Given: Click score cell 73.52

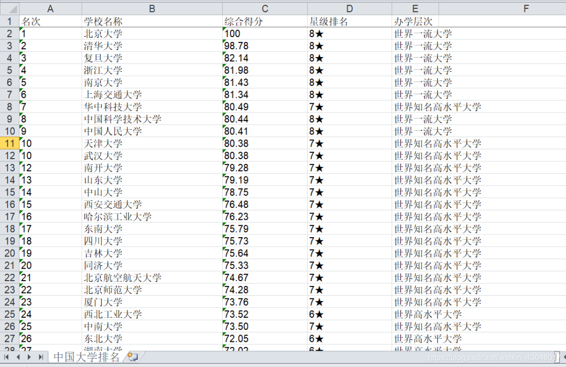Looking at the screenshot, I should click(x=265, y=314).
